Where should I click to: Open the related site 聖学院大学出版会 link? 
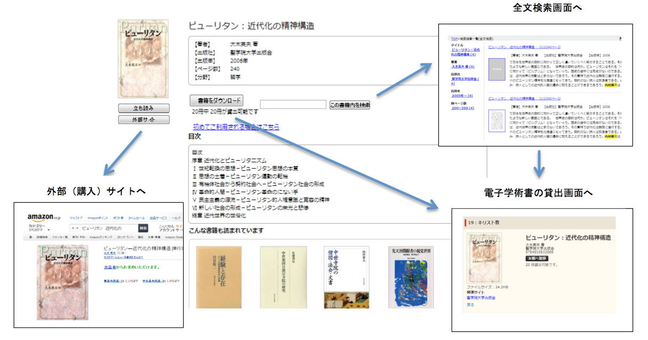click(x=481, y=298)
